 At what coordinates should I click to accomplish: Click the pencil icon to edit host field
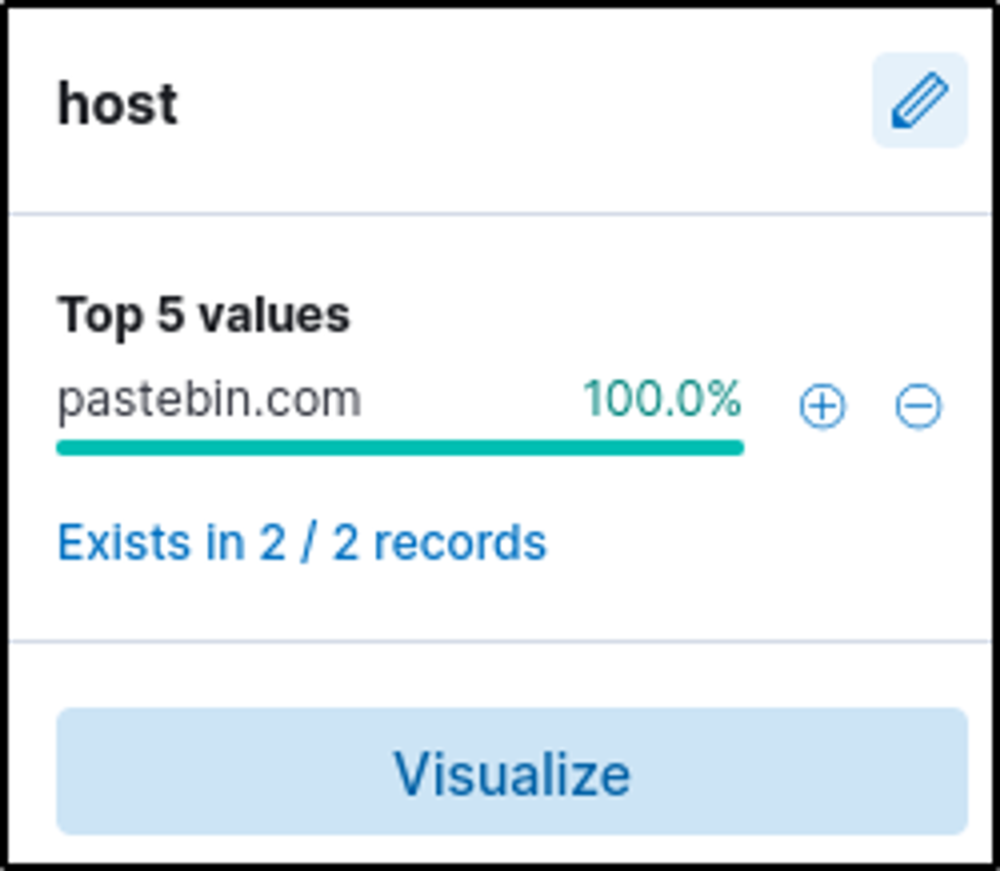click(919, 102)
